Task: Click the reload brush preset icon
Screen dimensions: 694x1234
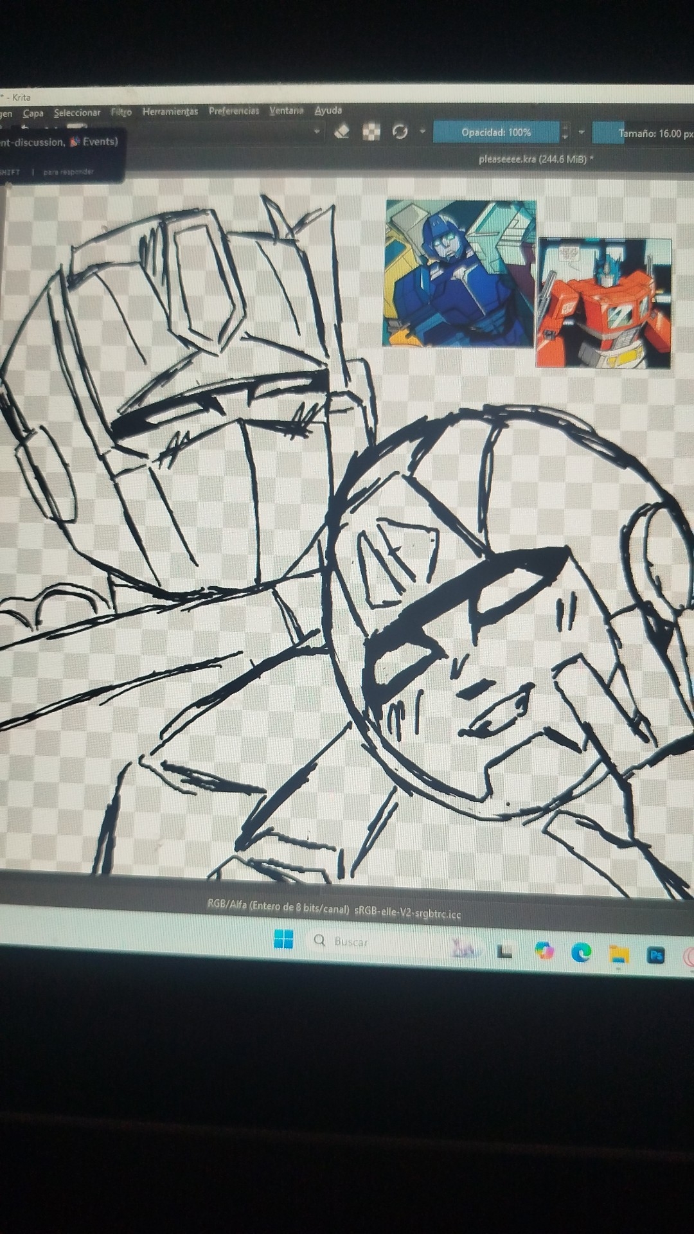Action: tap(400, 132)
